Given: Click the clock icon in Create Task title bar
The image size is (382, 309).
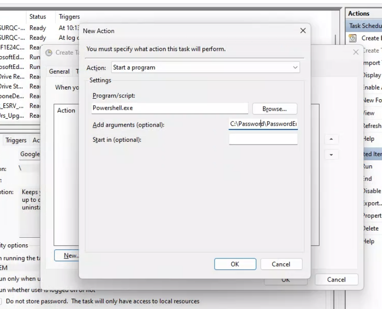Looking at the screenshot, I should pyautogui.click(x=48, y=52).
